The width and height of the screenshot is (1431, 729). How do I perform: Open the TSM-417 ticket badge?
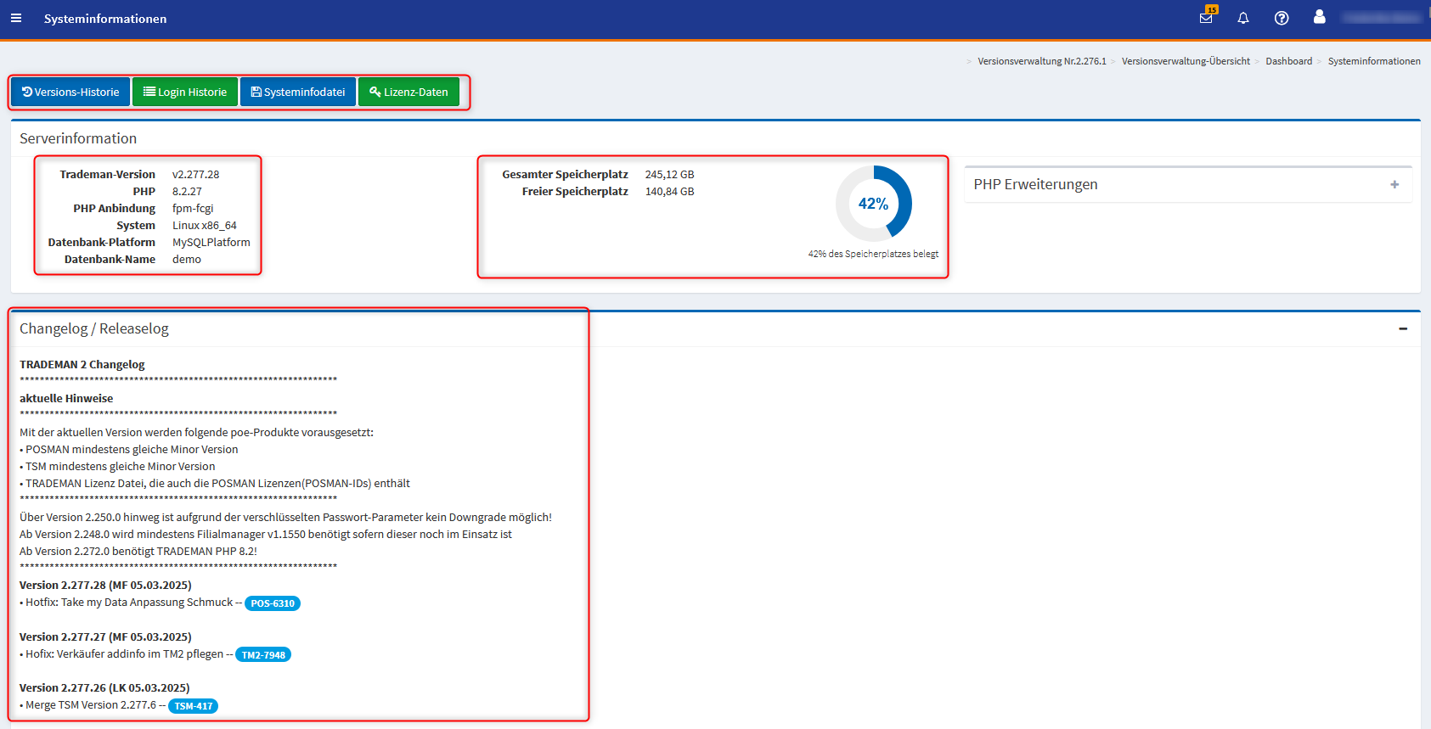click(194, 706)
